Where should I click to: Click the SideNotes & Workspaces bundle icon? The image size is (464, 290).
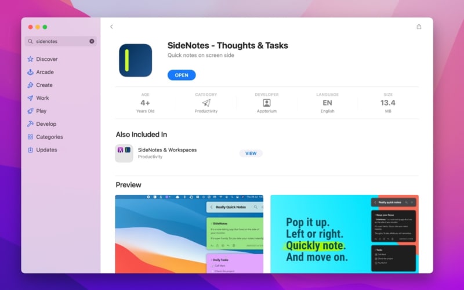click(x=124, y=153)
